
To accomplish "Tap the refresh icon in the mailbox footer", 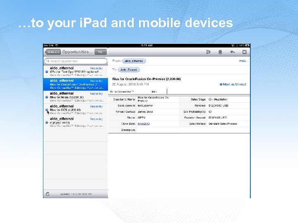I will (x=48, y=194).
